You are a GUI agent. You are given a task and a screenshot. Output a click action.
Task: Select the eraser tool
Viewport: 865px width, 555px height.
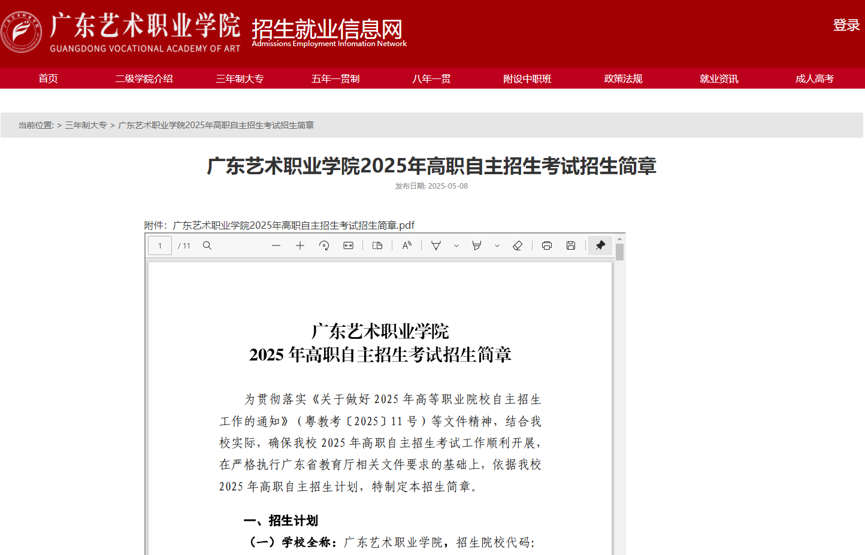[x=518, y=245]
